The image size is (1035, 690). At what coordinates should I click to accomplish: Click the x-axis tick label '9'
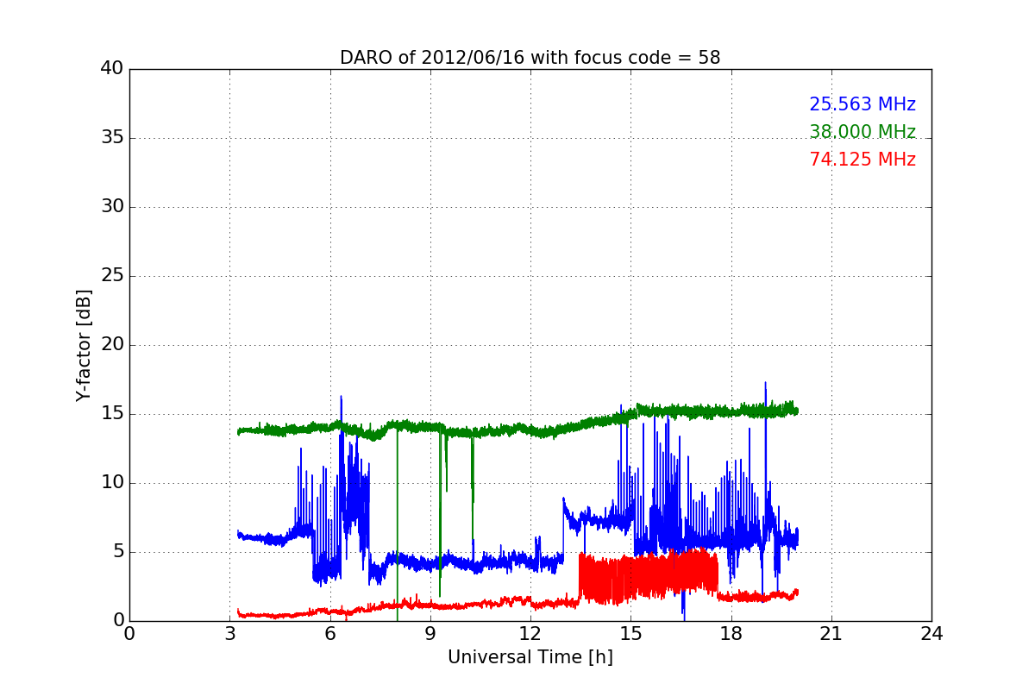pyautogui.click(x=430, y=634)
